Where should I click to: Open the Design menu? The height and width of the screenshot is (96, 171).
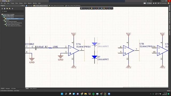point(21,3)
